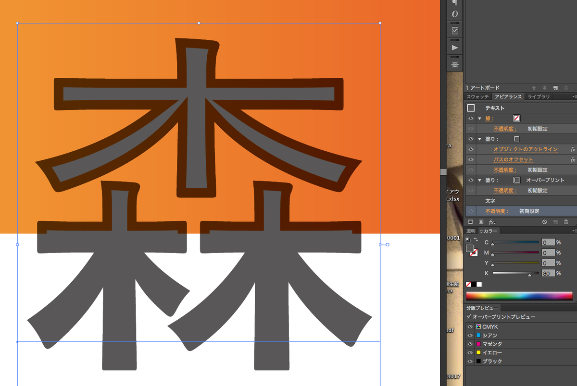Image resolution: width=577 pixels, height=386 pixels.
Task: Toggle eye on 塗り row with オーバープリント
Action: point(471,181)
